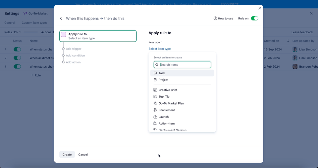
Task: Go back using the left chevron
Action: click(x=61, y=18)
